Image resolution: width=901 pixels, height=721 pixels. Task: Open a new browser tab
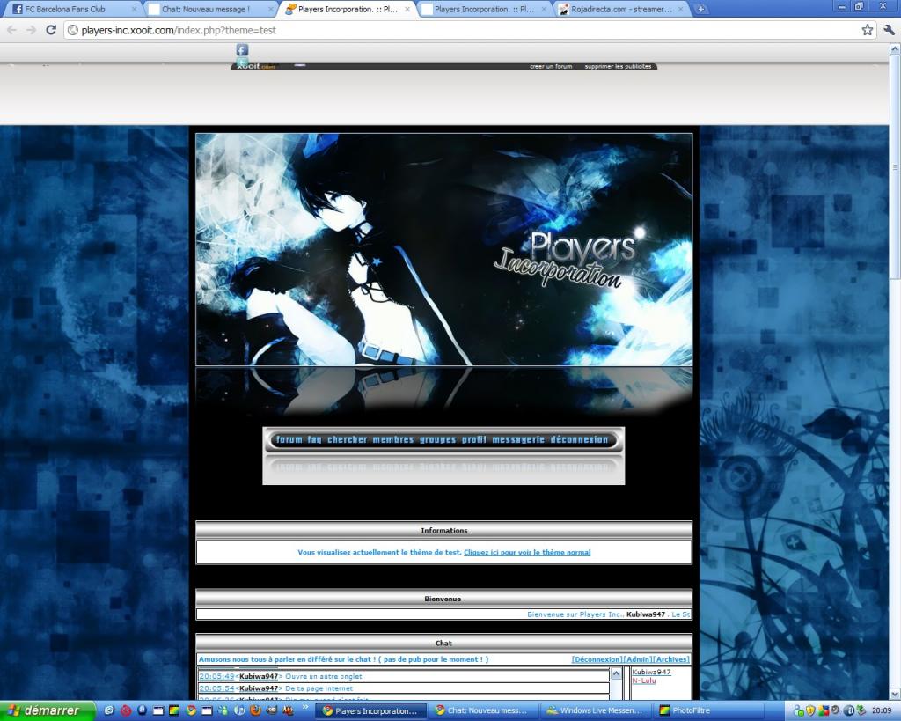[700, 9]
